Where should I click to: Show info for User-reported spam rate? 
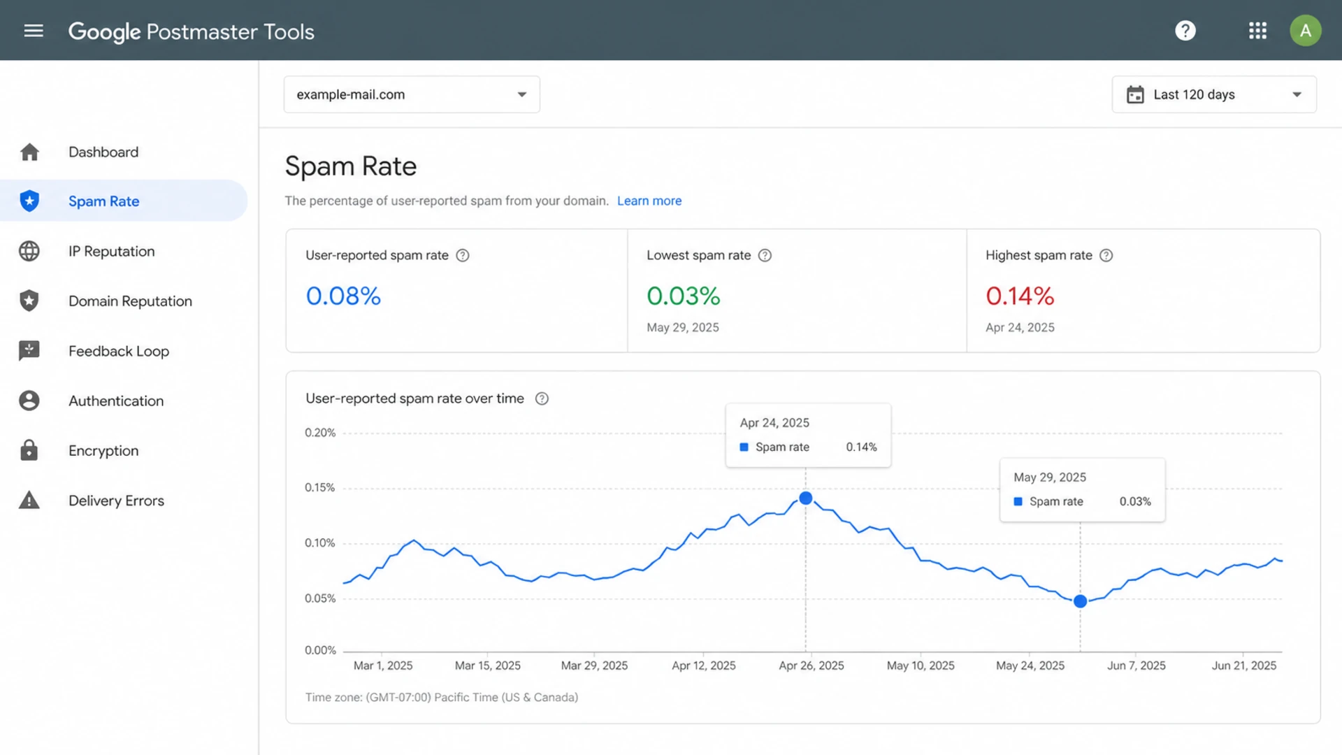463,255
